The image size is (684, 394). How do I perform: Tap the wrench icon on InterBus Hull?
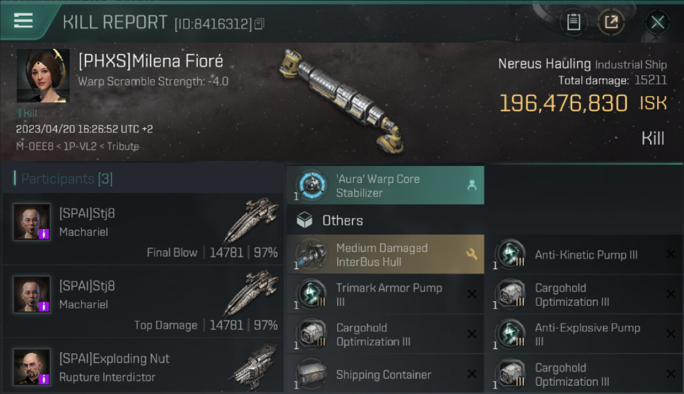click(x=471, y=254)
